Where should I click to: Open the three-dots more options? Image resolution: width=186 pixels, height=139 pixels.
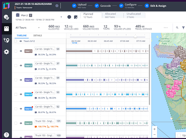[x=166, y=27]
